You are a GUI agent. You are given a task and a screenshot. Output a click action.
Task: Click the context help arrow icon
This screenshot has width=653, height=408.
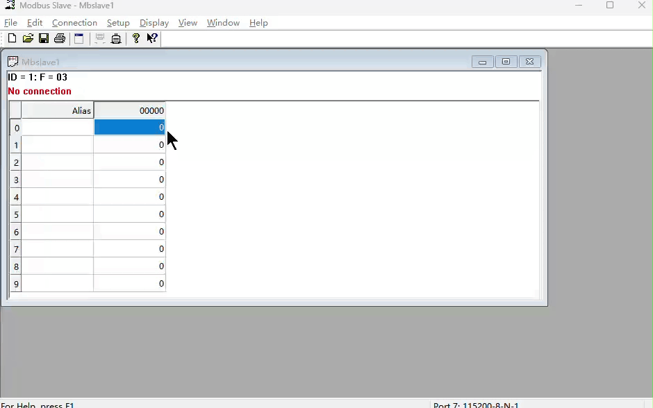click(151, 38)
